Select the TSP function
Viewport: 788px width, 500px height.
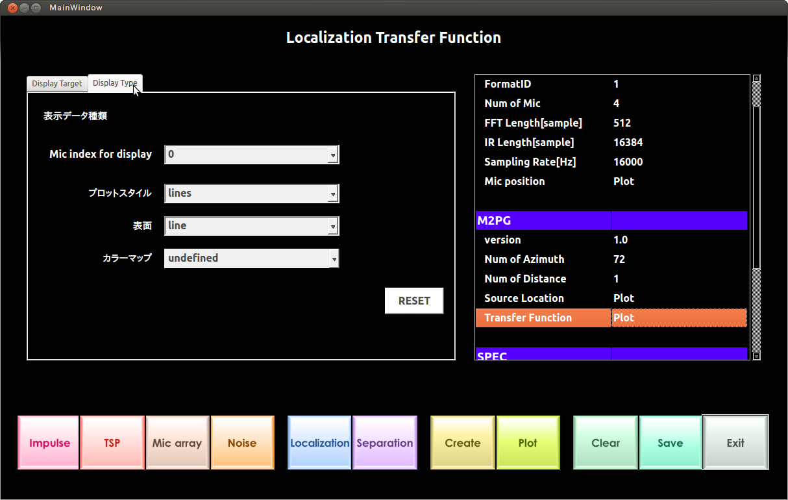pos(112,442)
